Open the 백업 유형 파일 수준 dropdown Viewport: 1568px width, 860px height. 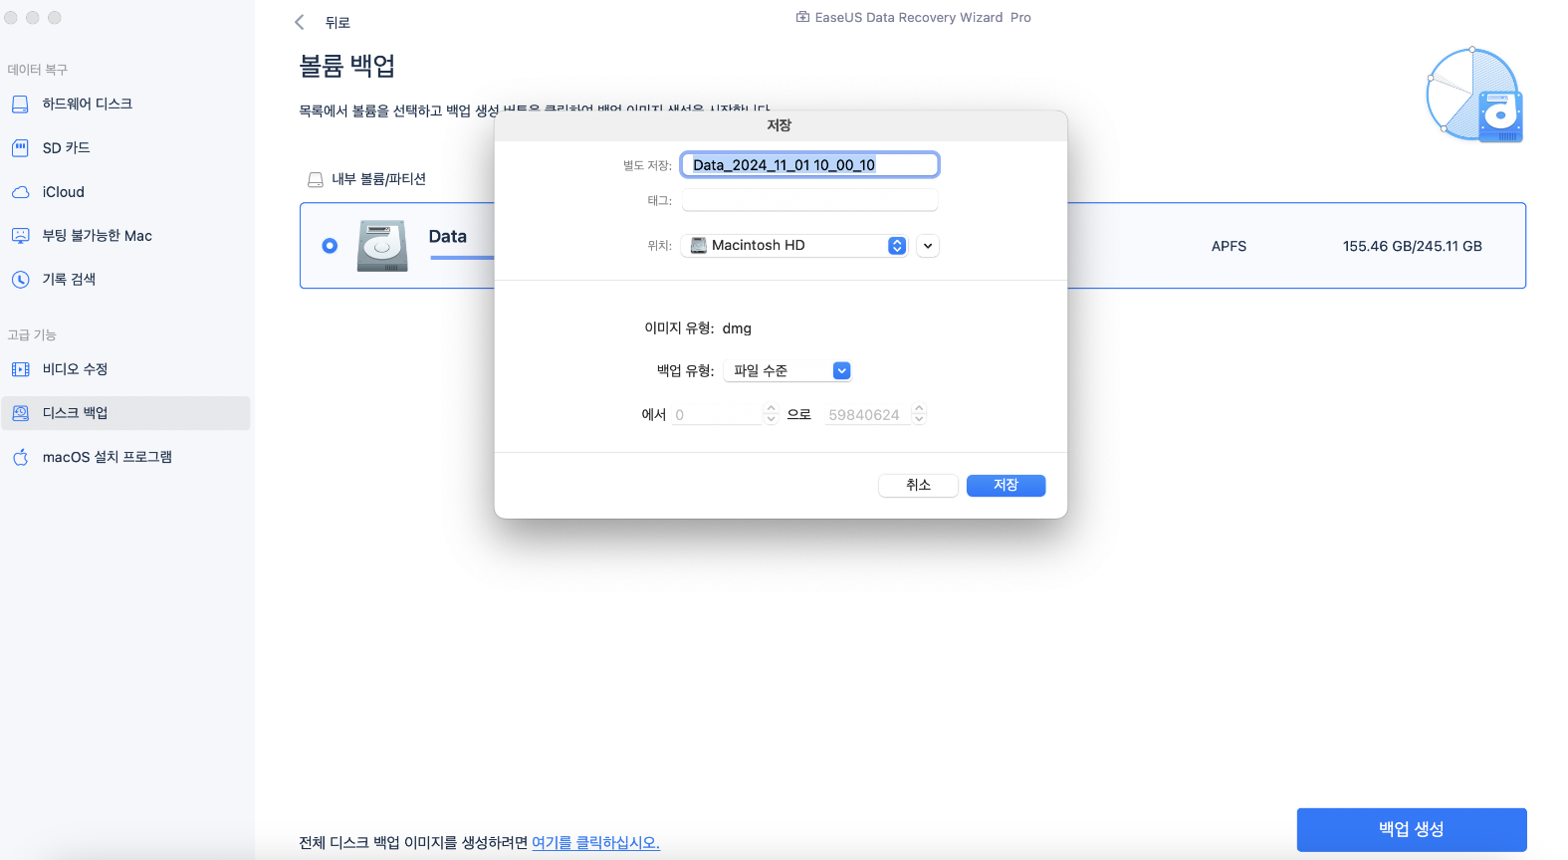point(786,370)
